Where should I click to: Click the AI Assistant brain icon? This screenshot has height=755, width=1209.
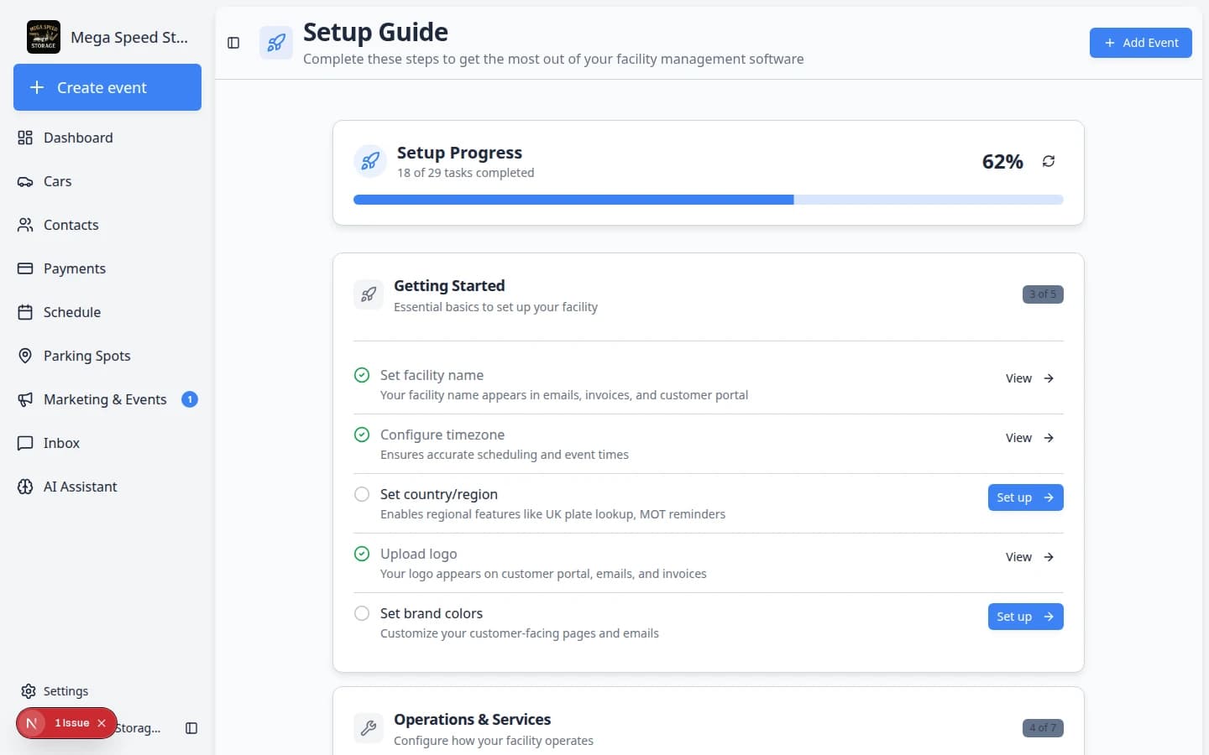(25, 487)
